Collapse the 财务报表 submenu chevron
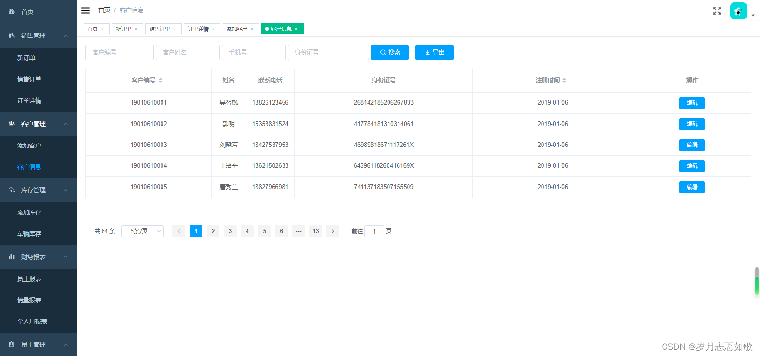 click(66, 257)
